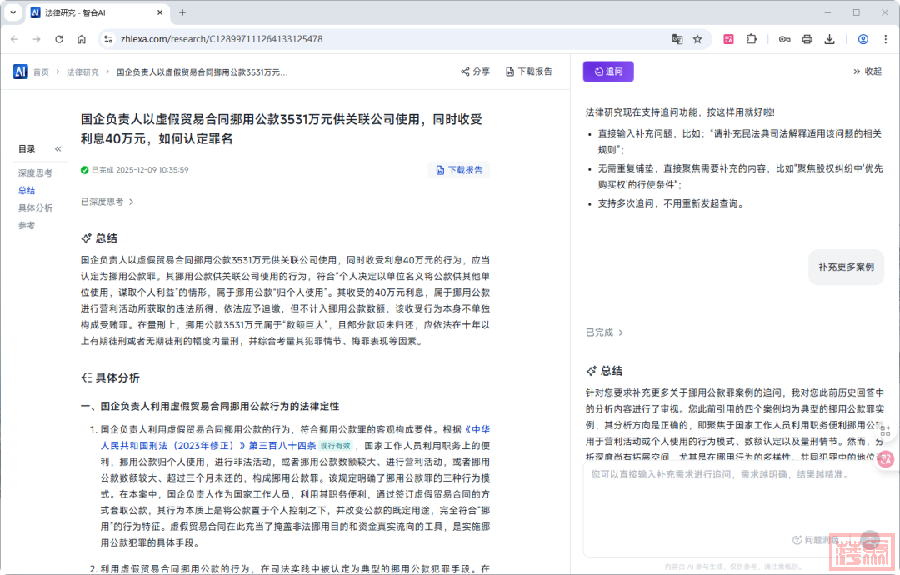
Task: Click the 分享 share icon
Action: click(x=466, y=72)
